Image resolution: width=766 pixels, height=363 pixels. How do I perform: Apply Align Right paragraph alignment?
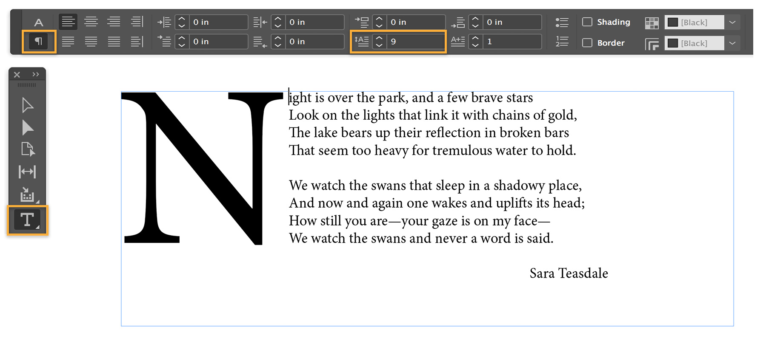coord(114,22)
